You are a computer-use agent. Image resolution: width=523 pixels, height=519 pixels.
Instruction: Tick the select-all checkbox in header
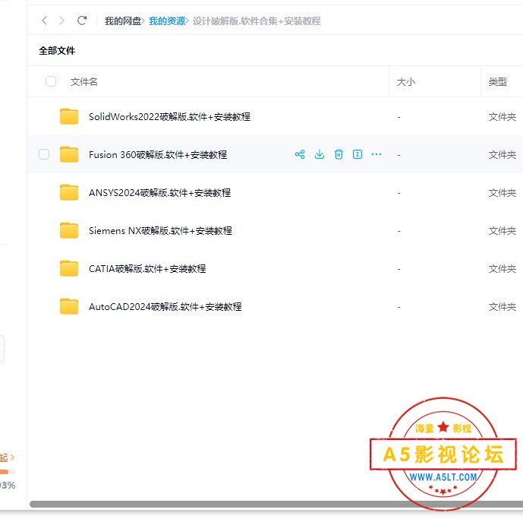(51, 81)
